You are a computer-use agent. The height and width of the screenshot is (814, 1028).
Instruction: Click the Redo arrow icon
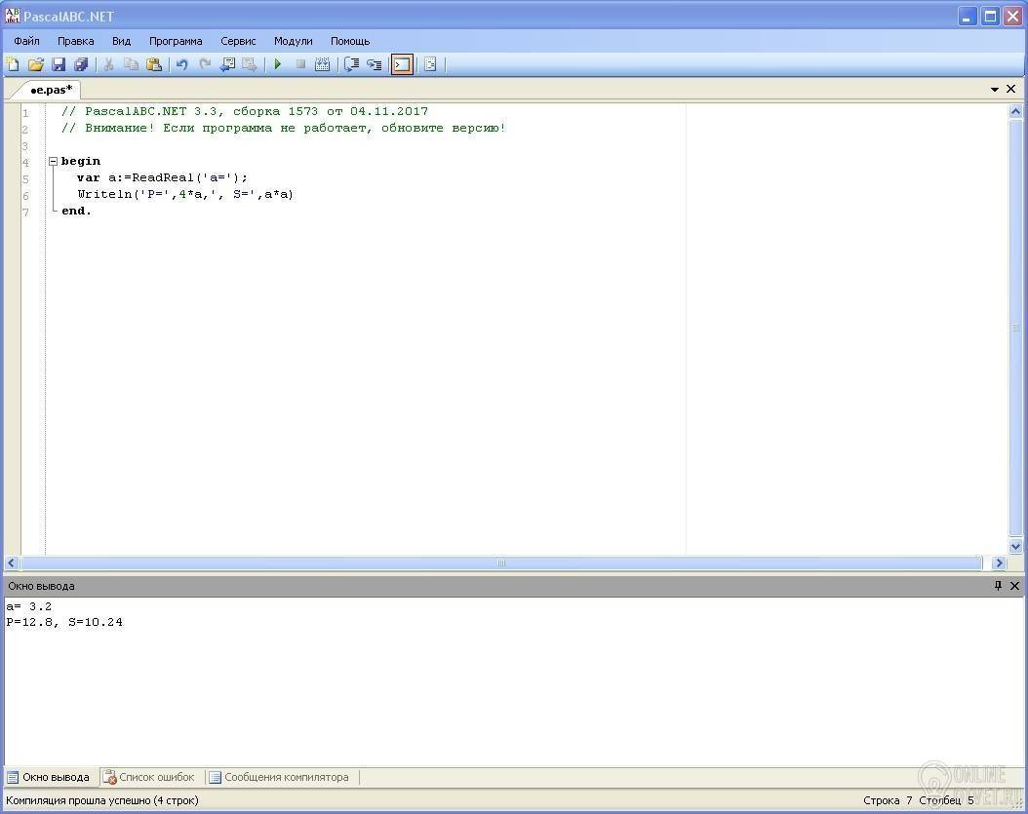[x=205, y=64]
